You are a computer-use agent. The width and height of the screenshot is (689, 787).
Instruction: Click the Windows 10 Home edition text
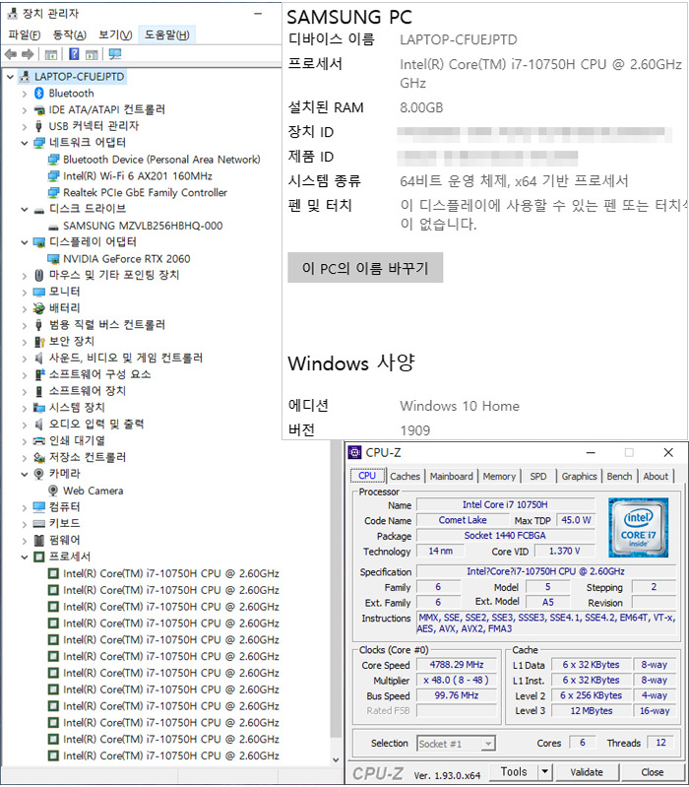[x=460, y=406]
